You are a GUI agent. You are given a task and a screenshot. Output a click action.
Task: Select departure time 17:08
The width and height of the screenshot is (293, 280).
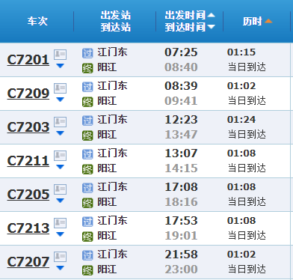(181, 187)
